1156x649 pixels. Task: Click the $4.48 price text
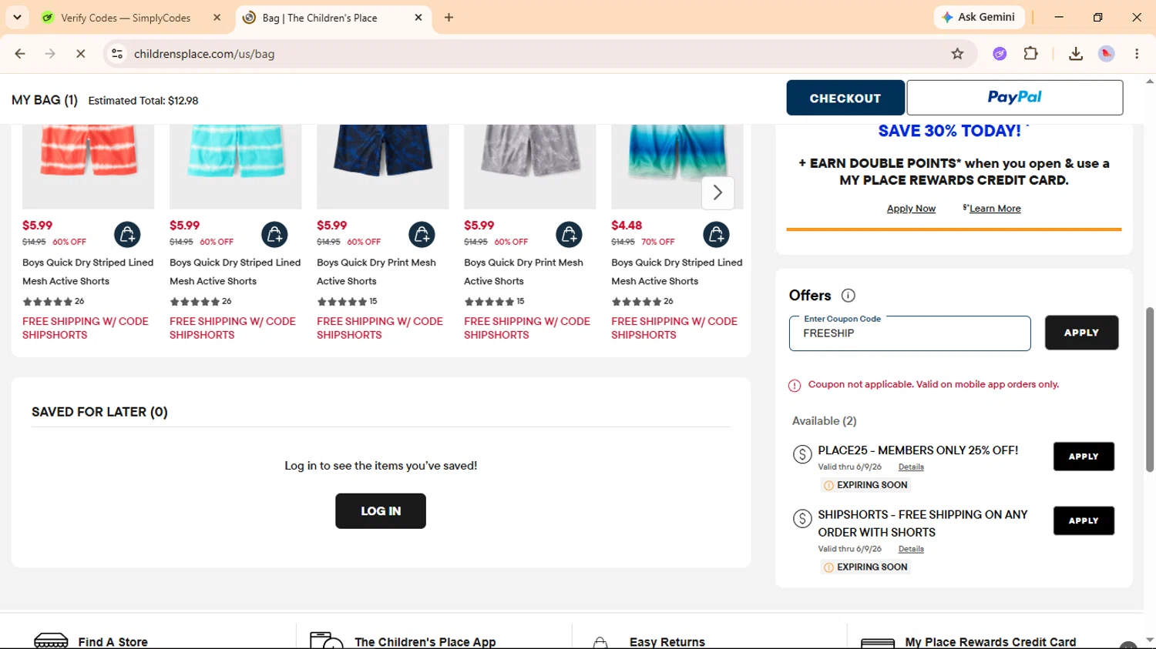tap(627, 226)
